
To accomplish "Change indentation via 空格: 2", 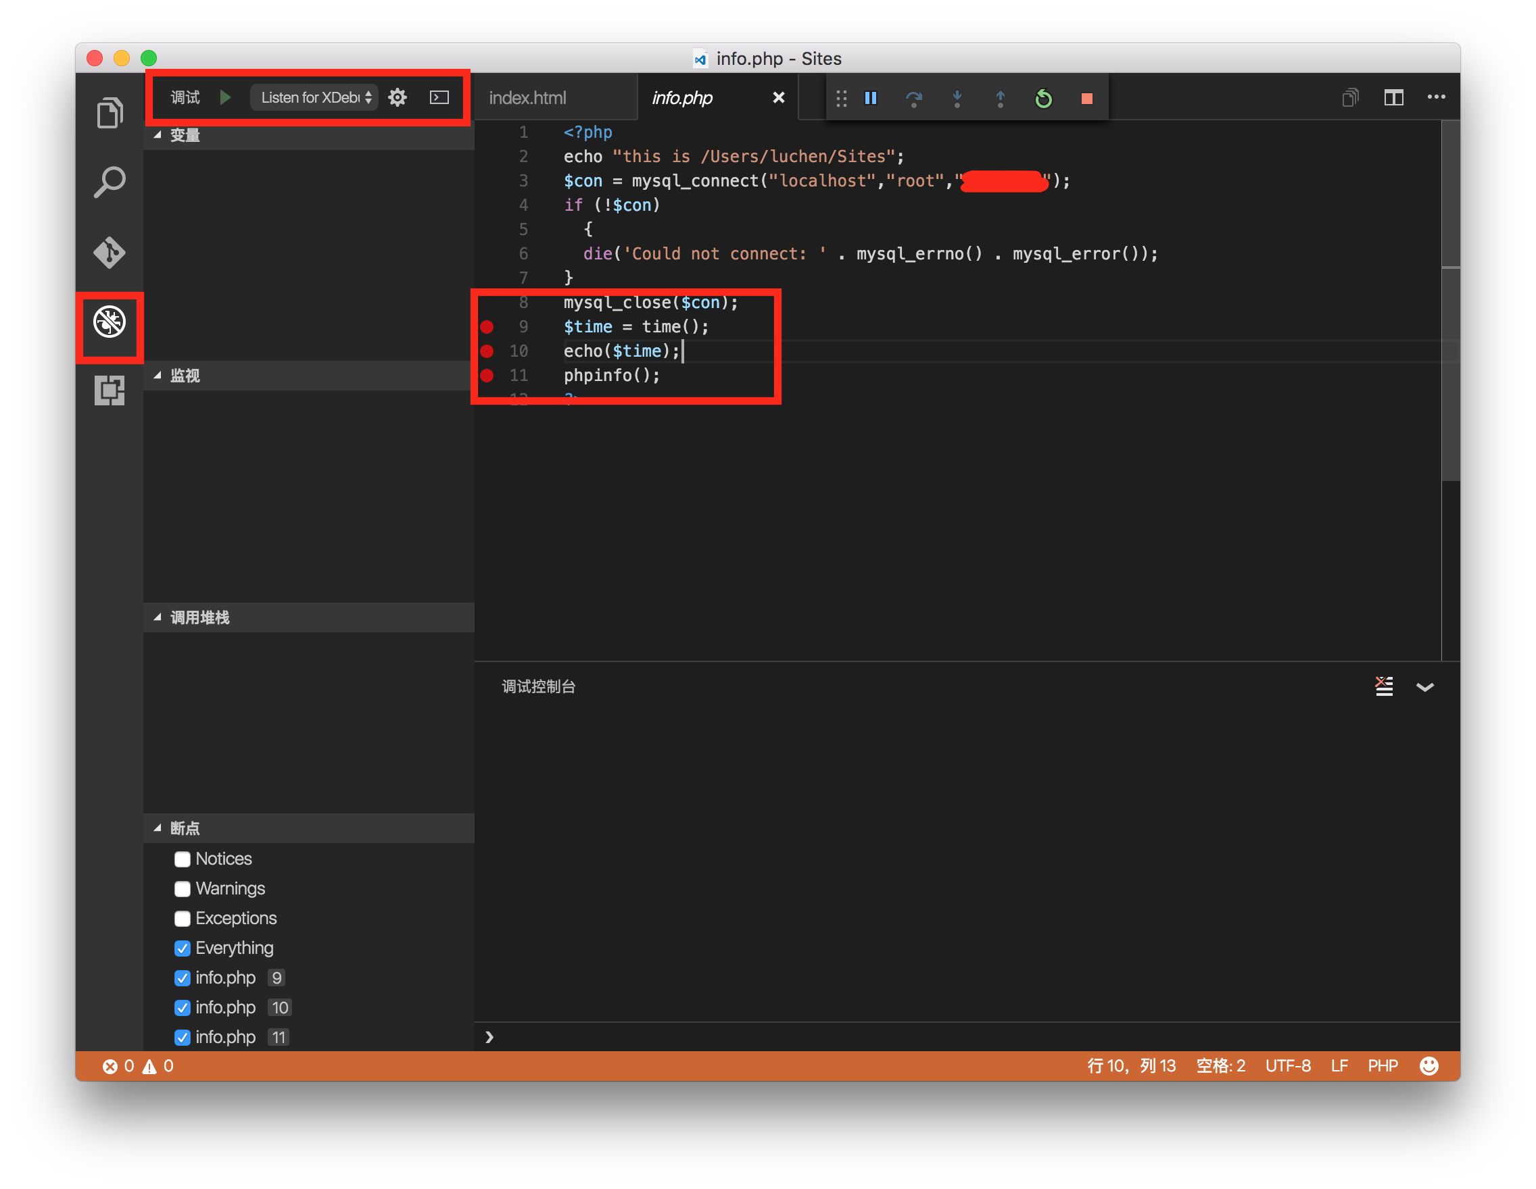I will pos(1221,1066).
